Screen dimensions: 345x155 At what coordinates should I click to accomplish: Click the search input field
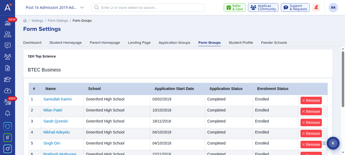(148, 8)
